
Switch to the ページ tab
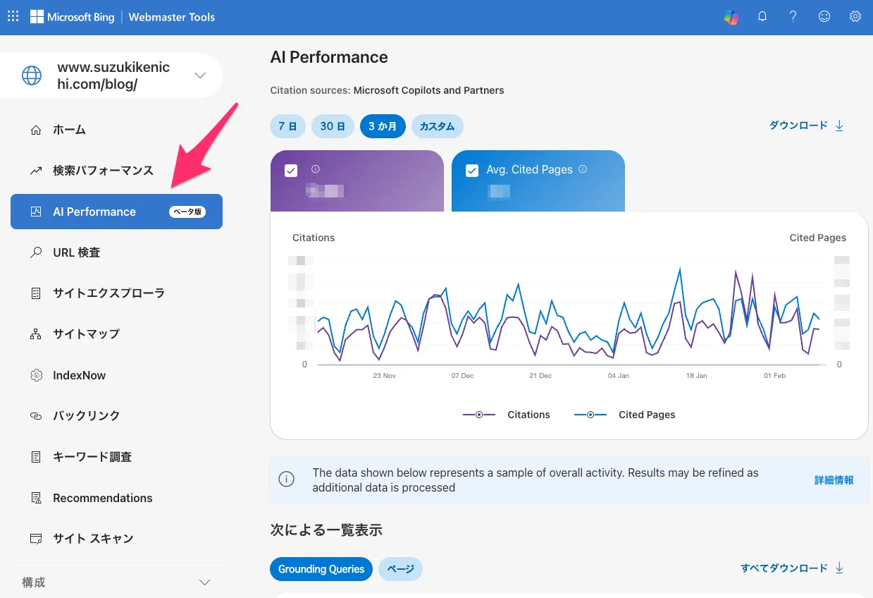point(400,569)
